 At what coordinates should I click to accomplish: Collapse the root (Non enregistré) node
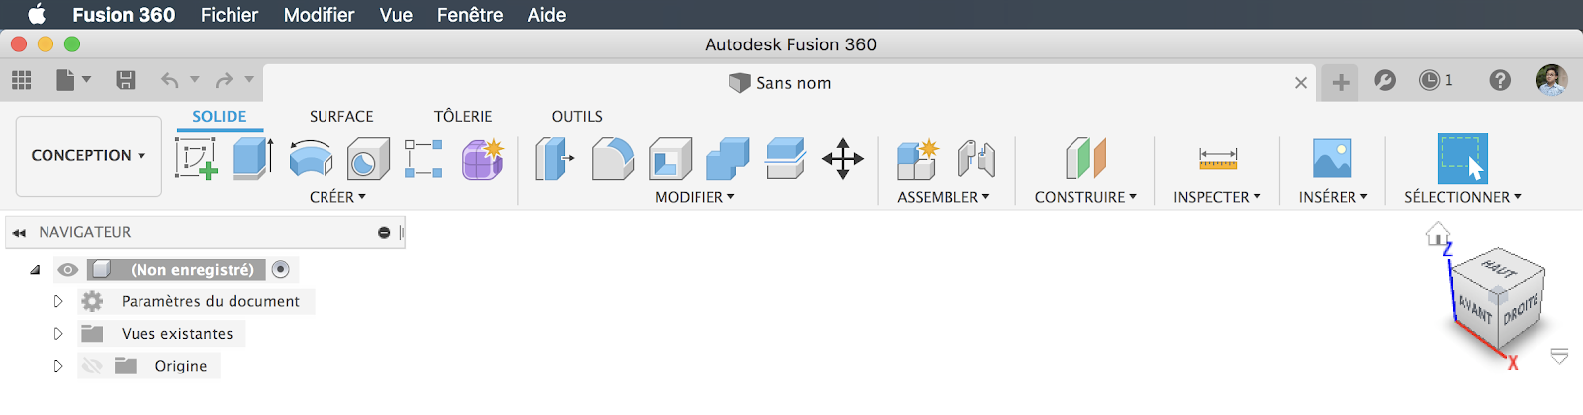(x=36, y=269)
